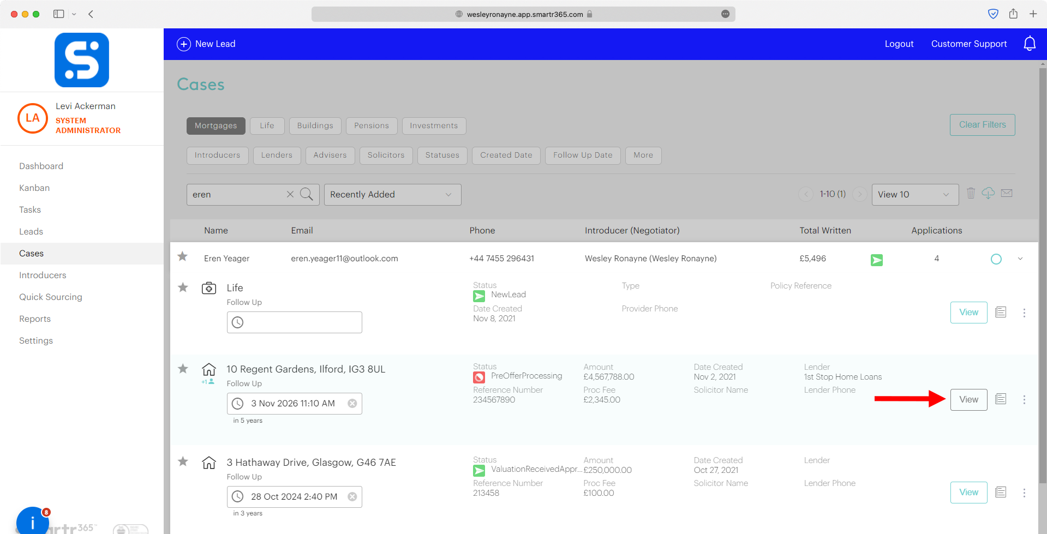Open Quick Sourcing in the sidebar
1047x534 pixels.
point(51,297)
